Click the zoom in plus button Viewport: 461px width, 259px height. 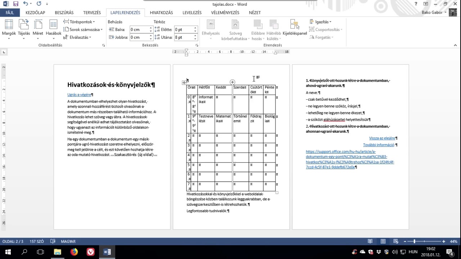[444, 241]
